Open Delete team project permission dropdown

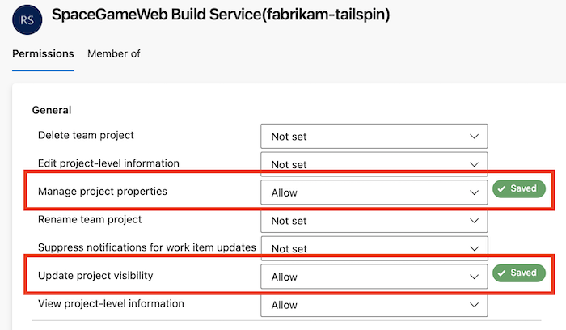374,136
